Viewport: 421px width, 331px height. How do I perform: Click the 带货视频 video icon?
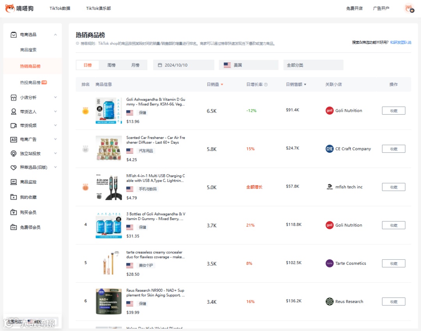coord(13,126)
